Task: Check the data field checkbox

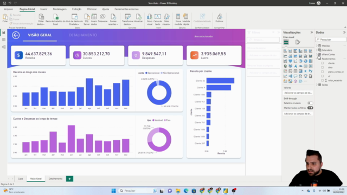Action: 323,67
